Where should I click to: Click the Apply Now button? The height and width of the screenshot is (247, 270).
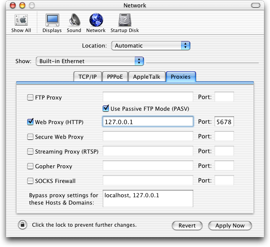(230, 225)
